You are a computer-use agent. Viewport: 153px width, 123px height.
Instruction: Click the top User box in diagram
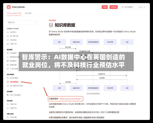(59, 42)
